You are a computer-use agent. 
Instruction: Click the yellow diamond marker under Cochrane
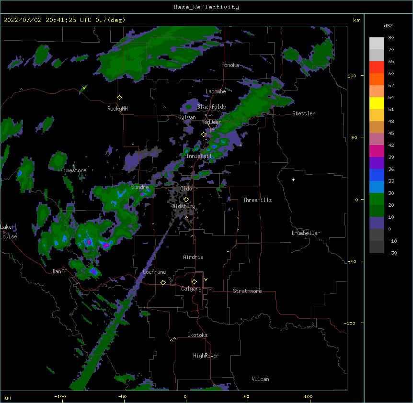pos(163,282)
